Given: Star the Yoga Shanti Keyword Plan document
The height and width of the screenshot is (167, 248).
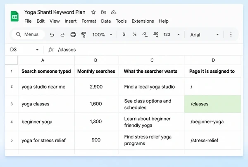Looking at the screenshot, I should [93, 12].
